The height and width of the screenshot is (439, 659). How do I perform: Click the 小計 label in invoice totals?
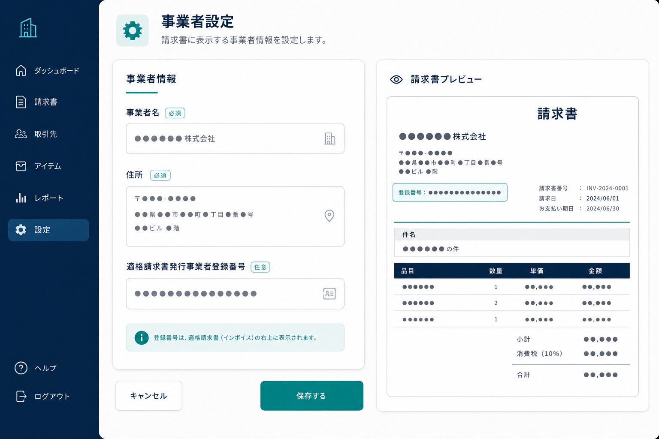tap(523, 339)
